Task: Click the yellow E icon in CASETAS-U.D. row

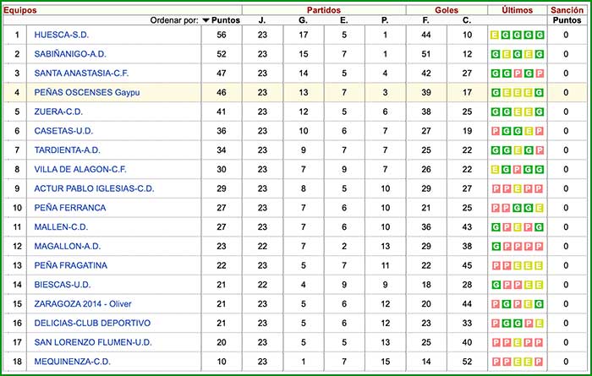Action: coord(529,131)
